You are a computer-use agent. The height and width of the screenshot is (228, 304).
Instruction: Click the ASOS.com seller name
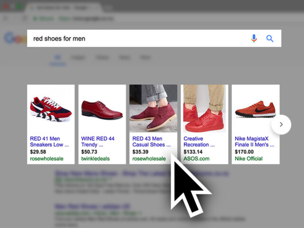196,159
